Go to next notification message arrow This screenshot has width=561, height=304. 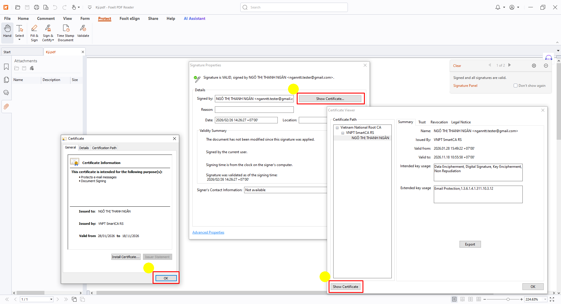tap(510, 65)
